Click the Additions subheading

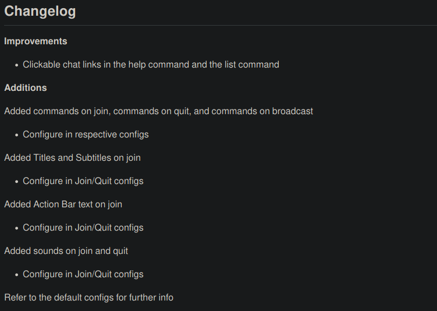point(26,88)
